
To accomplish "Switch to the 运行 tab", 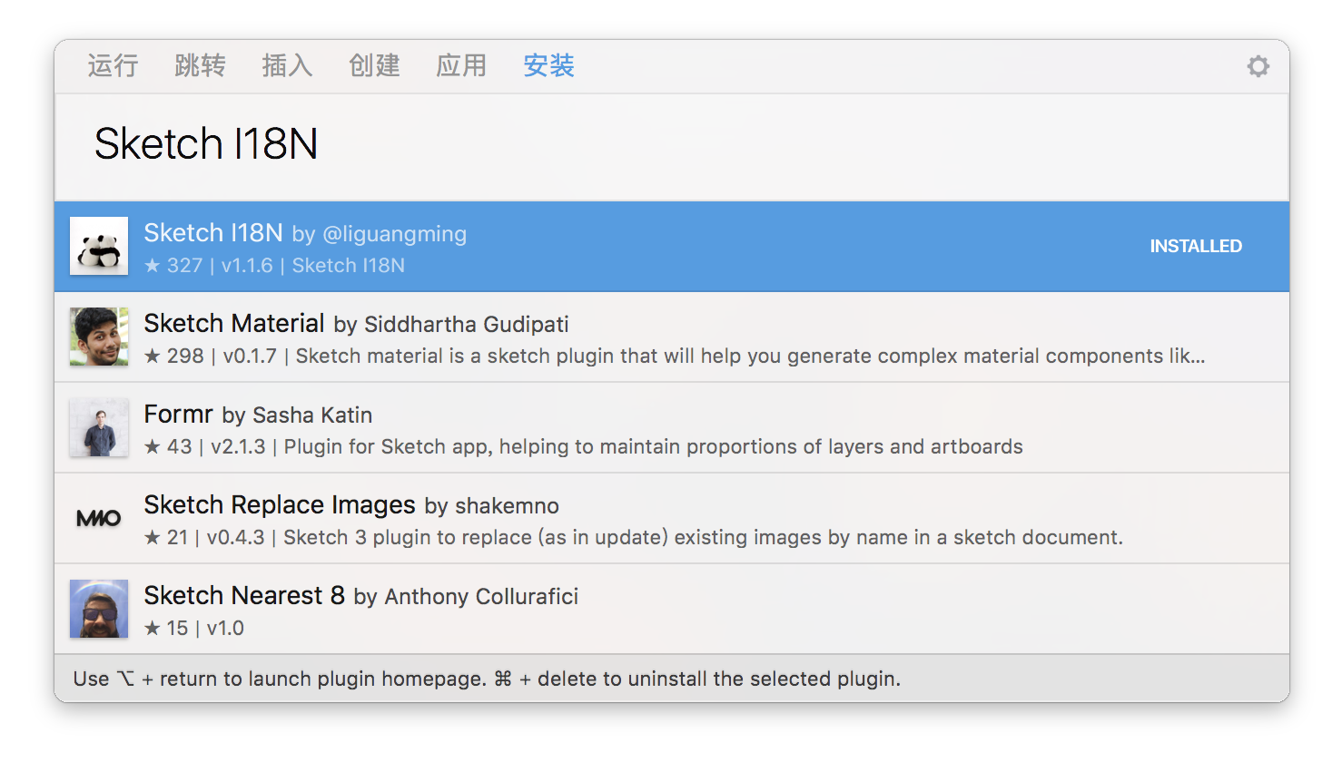I will (x=113, y=65).
